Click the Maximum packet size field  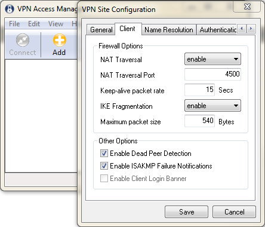199,121
